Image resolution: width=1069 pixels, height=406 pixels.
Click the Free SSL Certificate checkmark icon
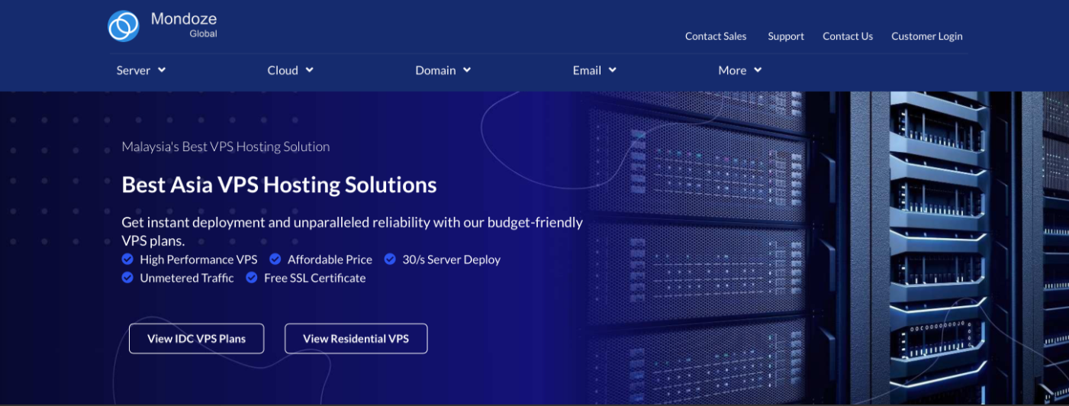click(x=252, y=278)
